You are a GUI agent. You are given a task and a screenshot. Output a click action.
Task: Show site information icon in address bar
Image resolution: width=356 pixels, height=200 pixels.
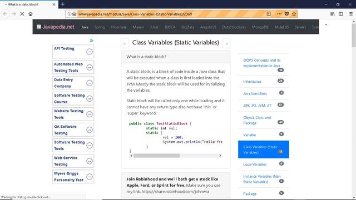point(69,14)
